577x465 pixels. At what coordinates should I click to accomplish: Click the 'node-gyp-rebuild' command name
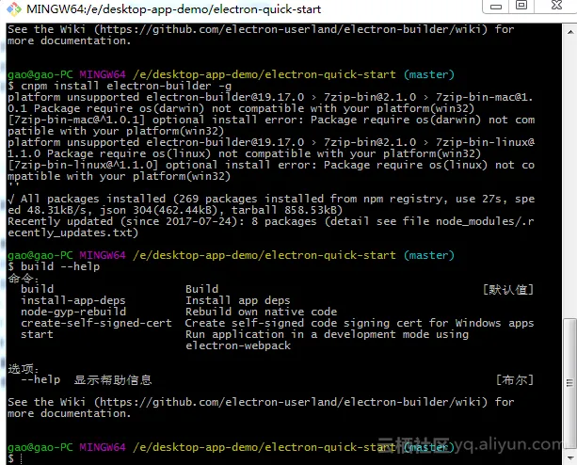pyautogui.click(x=73, y=312)
